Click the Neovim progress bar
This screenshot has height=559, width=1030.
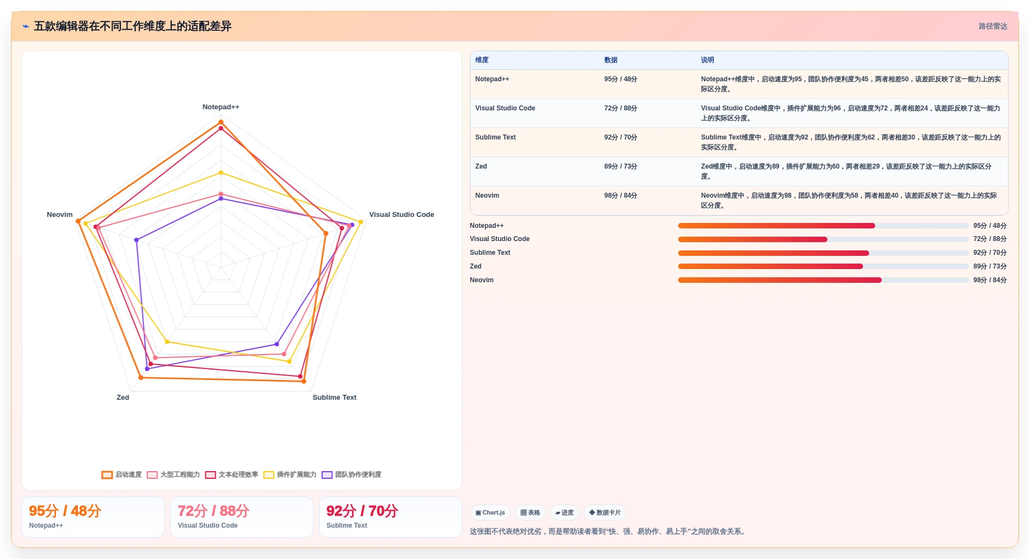click(823, 280)
